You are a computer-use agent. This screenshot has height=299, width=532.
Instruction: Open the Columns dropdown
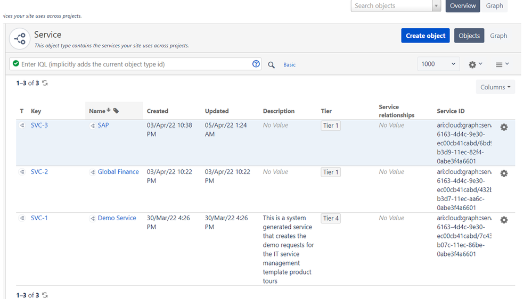tap(495, 87)
